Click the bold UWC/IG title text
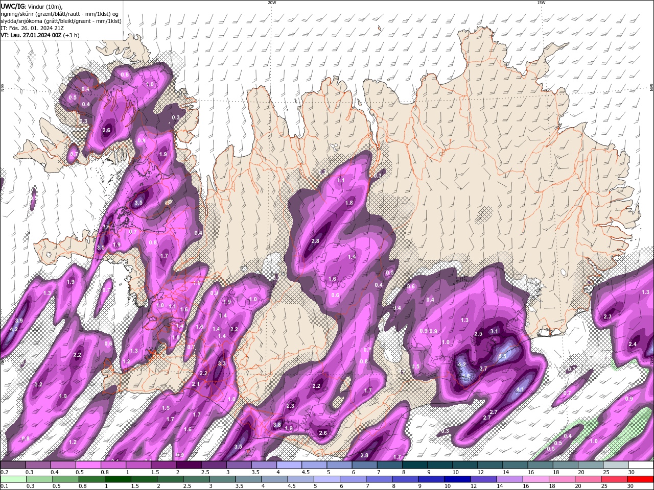This screenshot has height=490, width=654. 12,6
